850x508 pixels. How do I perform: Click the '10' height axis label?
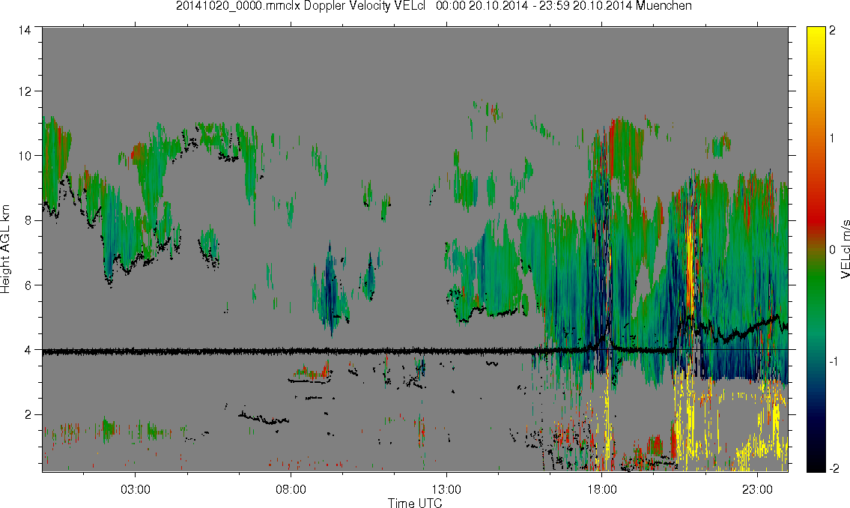click(x=25, y=156)
